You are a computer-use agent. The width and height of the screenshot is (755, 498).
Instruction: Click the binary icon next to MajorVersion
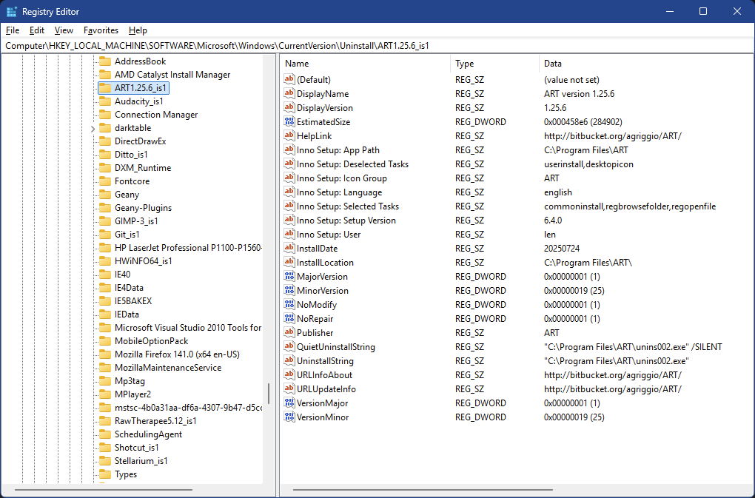pyautogui.click(x=290, y=277)
